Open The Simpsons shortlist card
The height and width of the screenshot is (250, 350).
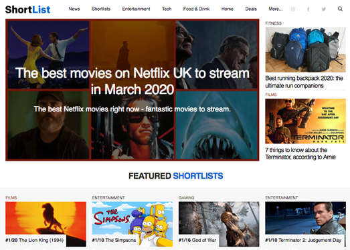133,224
